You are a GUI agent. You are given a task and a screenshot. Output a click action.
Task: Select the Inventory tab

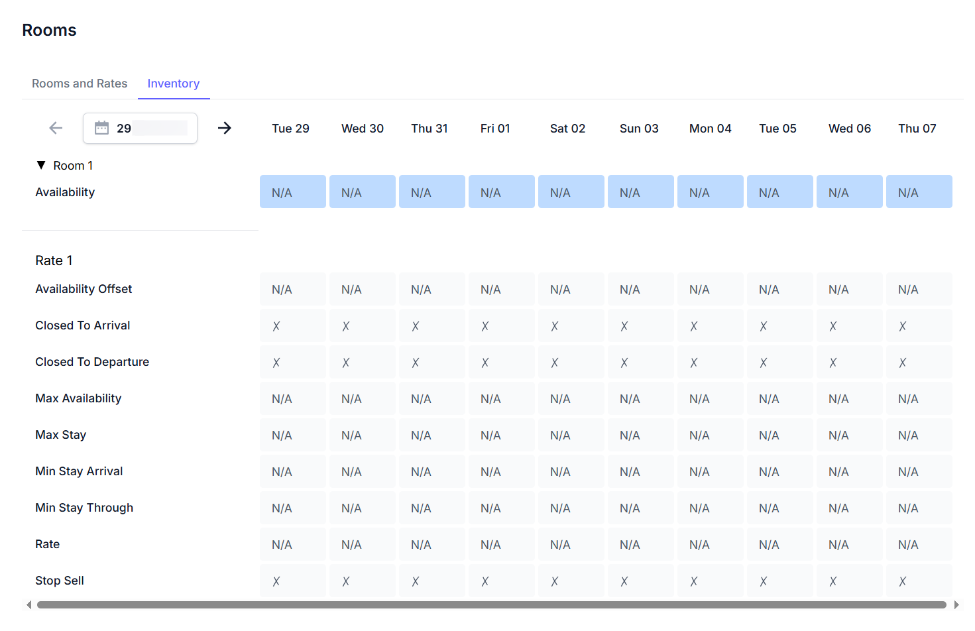[173, 84]
